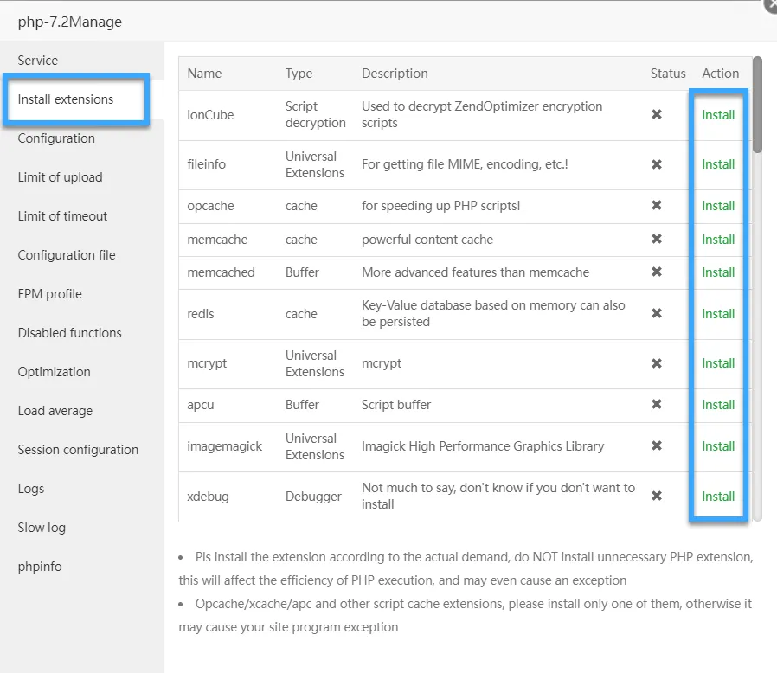Open FPM profile settings

pos(49,294)
